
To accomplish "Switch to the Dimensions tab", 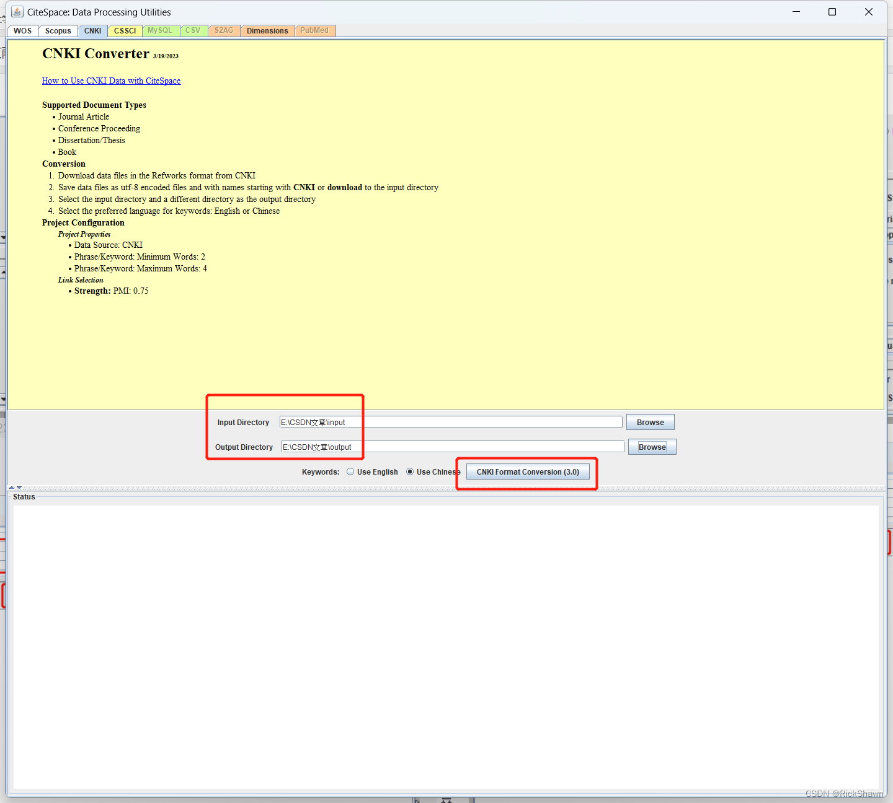I will point(267,31).
